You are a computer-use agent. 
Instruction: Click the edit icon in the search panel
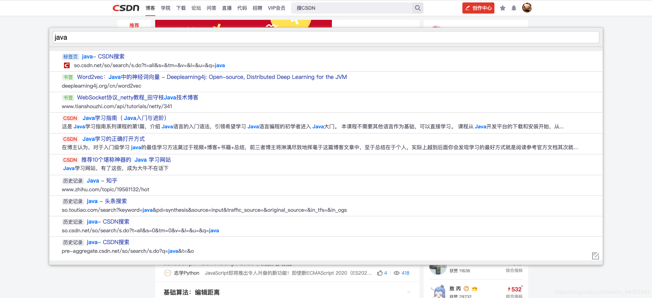click(595, 256)
